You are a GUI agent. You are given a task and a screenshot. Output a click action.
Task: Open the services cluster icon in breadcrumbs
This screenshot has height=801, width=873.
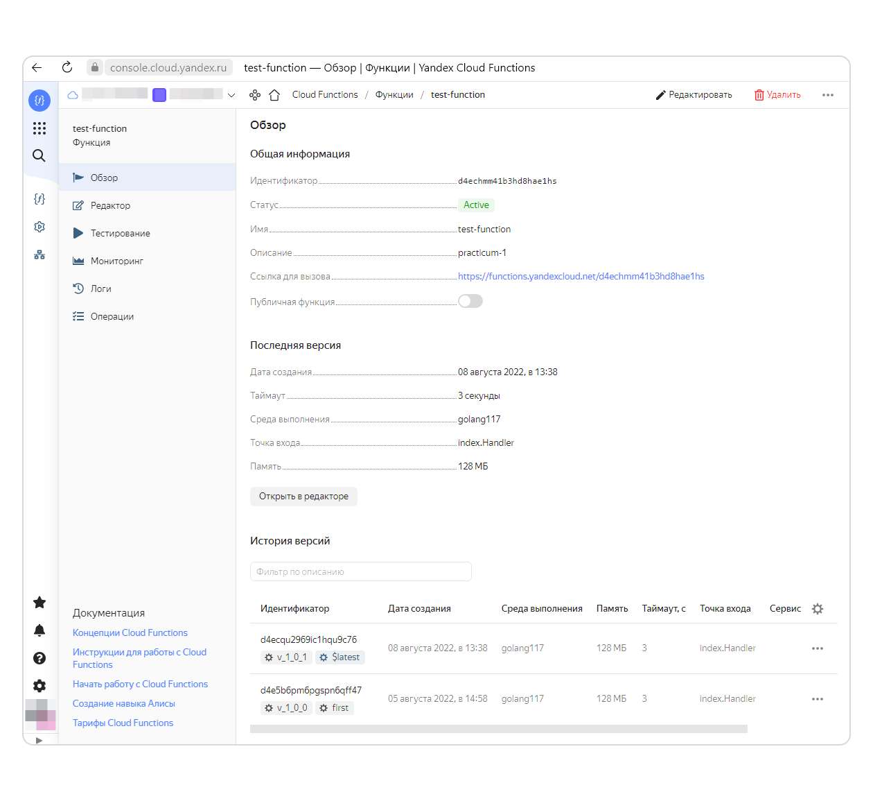(x=255, y=95)
